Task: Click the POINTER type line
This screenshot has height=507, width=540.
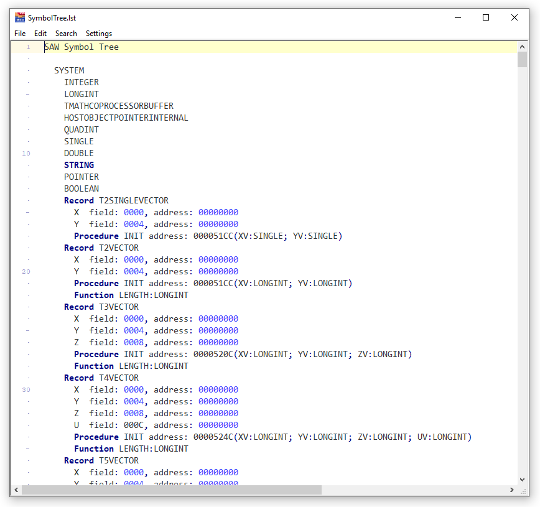Action: pos(81,177)
